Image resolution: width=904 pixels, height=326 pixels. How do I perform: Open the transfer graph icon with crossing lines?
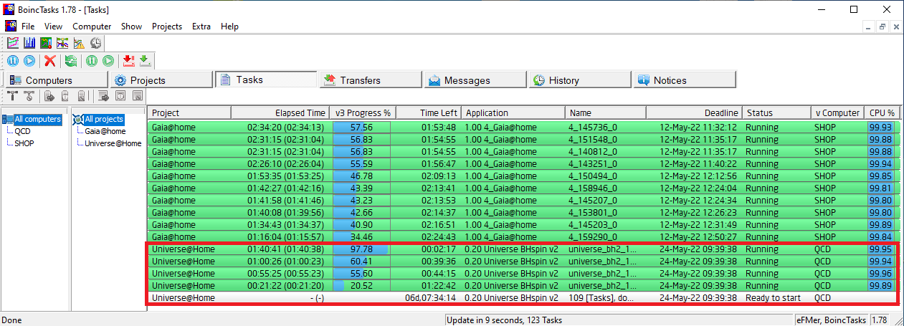click(x=62, y=44)
